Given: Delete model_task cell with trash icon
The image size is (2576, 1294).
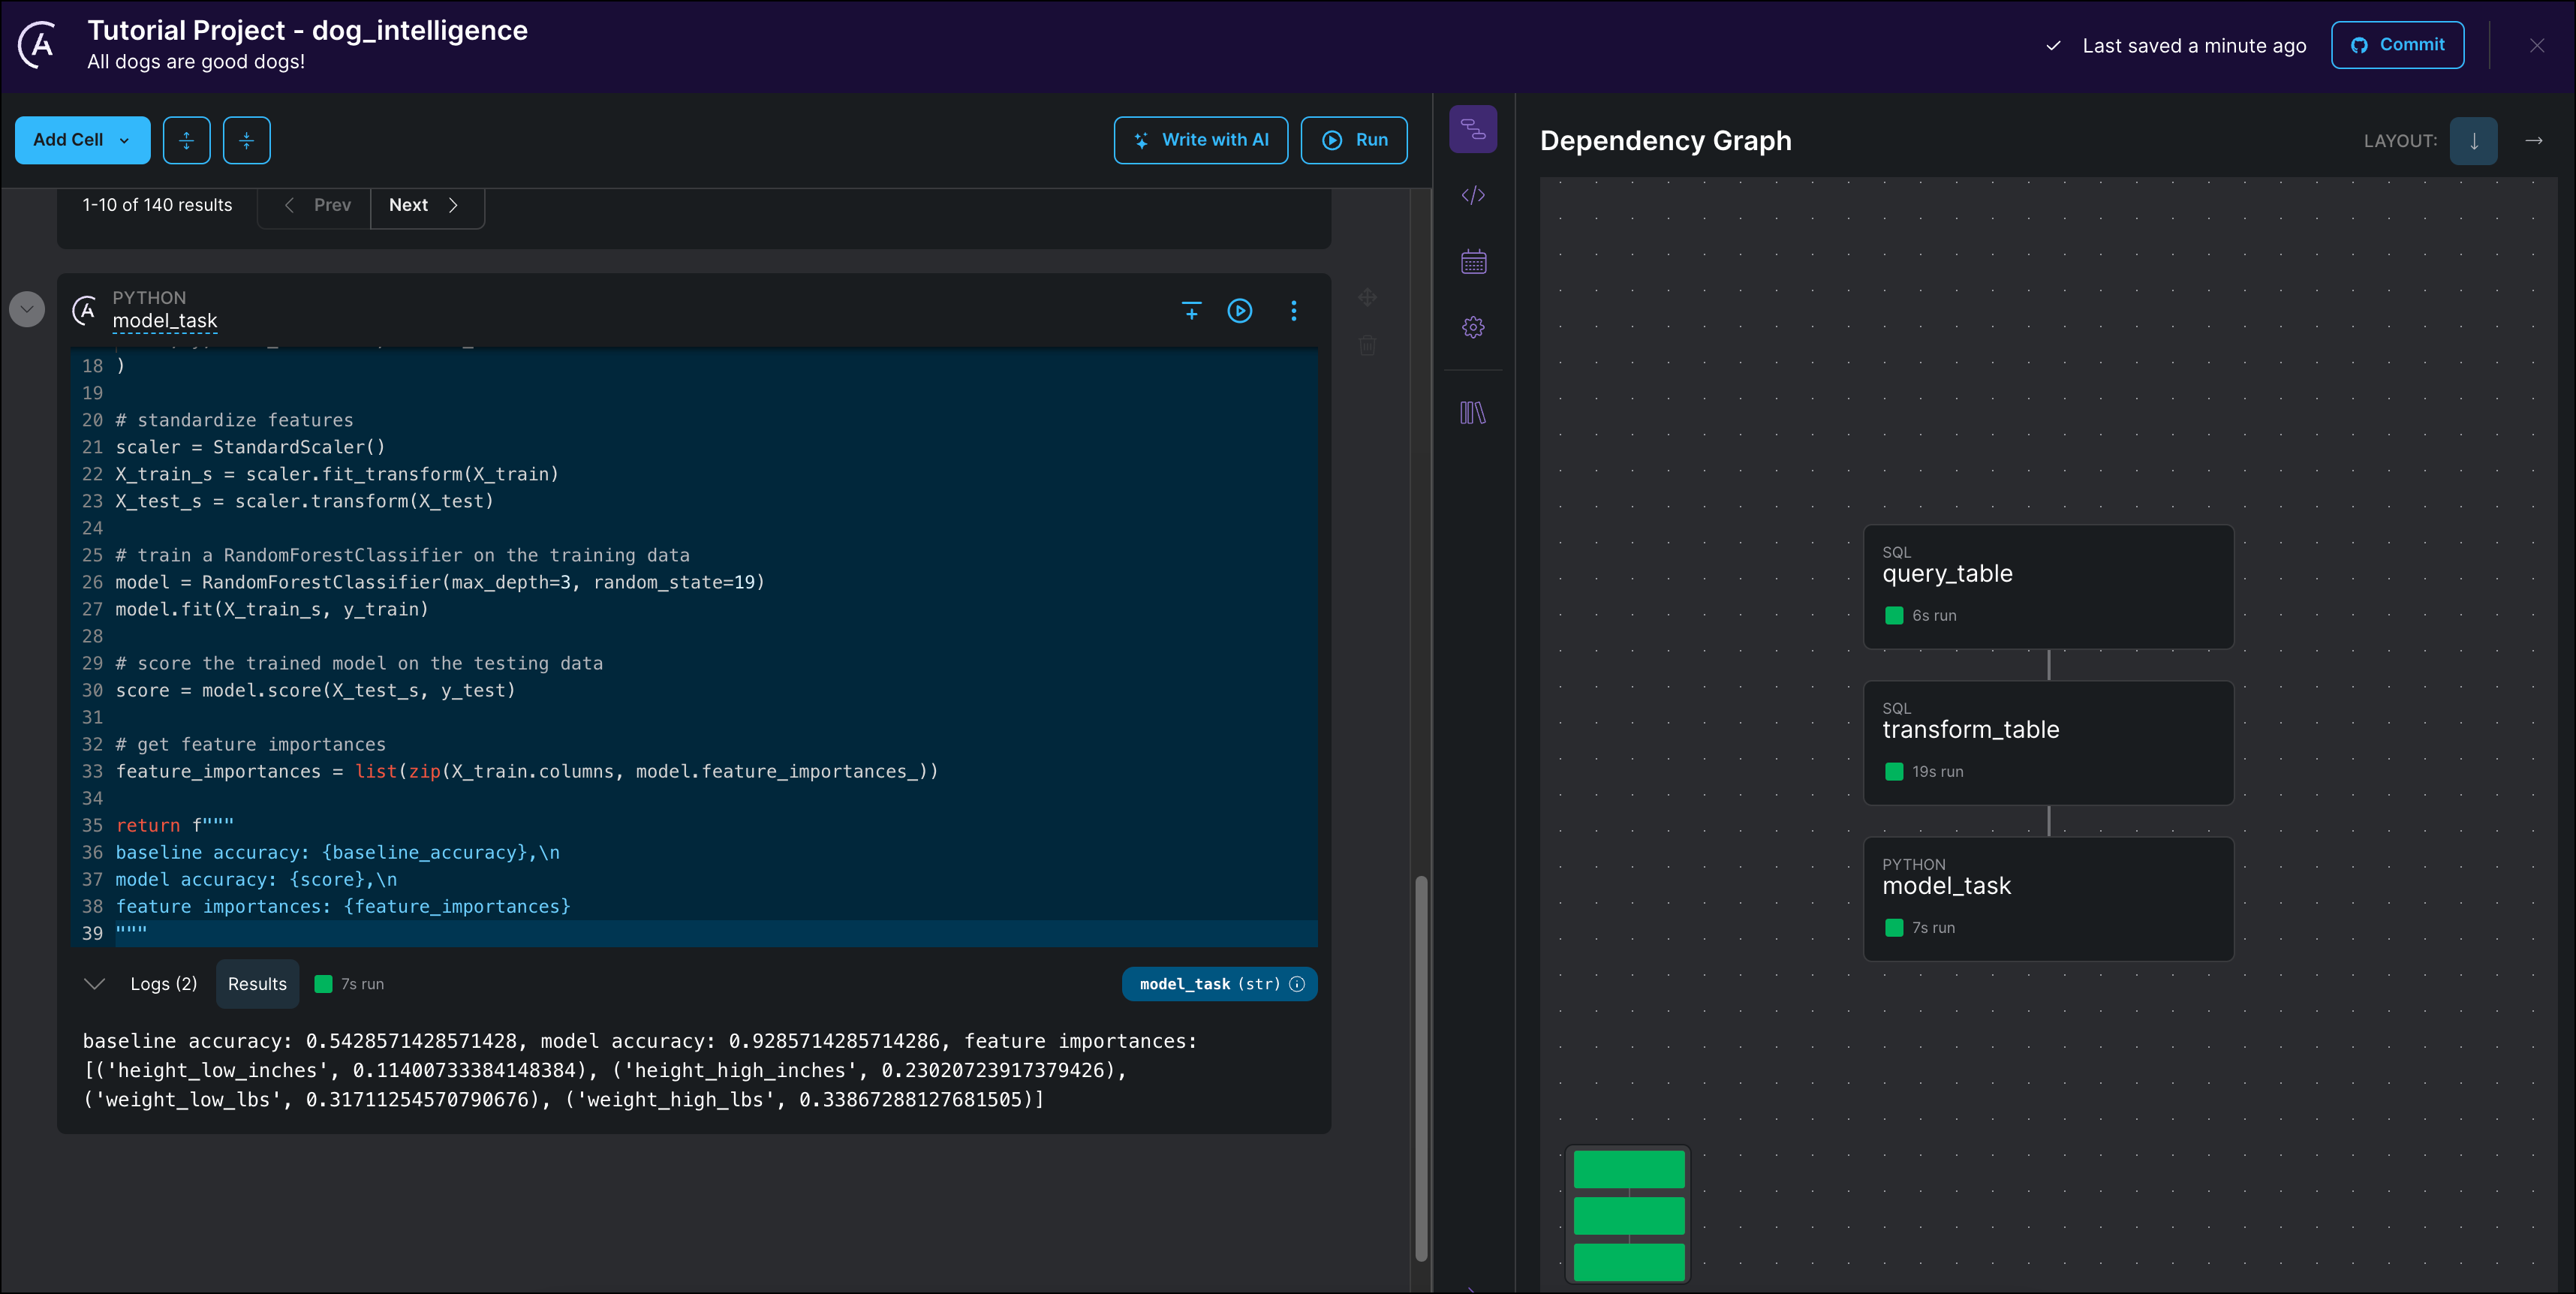Looking at the screenshot, I should pyautogui.click(x=1367, y=346).
